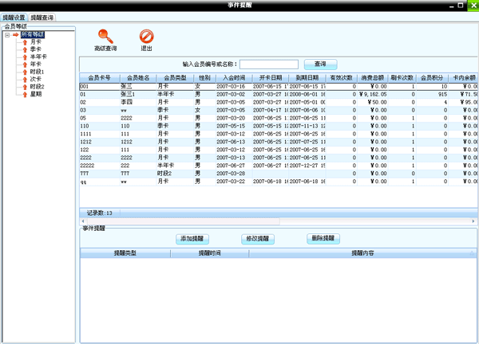Switch to 提醒查询 tab
The image size is (479, 344).
coord(42,16)
